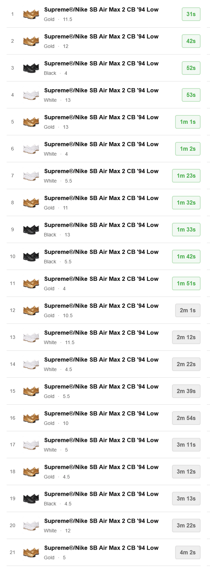The width and height of the screenshot is (210, 569).
Task: Open the product title in row 14
Action: pos(101,360)
